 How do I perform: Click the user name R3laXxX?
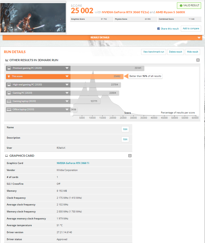(61, 148)
